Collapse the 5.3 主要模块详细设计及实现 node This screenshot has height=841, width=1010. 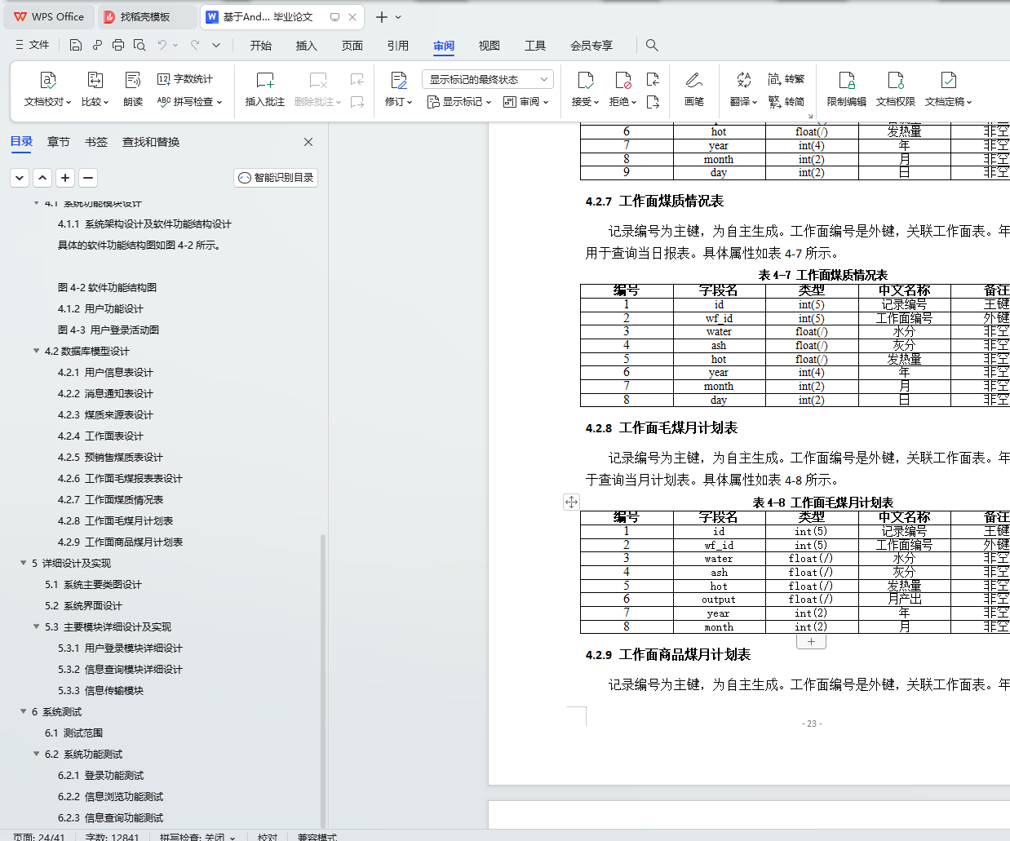tap(36, 626)
